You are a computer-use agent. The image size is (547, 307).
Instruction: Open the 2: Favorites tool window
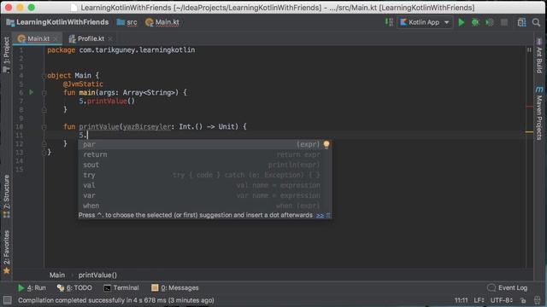click(x=6, y=252)
